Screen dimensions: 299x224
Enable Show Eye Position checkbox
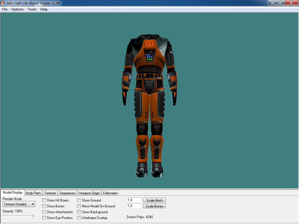click(x=44, y=218)
